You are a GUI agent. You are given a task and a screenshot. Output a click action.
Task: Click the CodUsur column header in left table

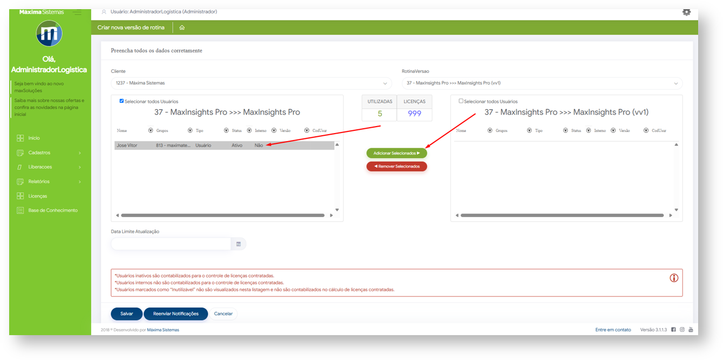click(x=319, y=131)
